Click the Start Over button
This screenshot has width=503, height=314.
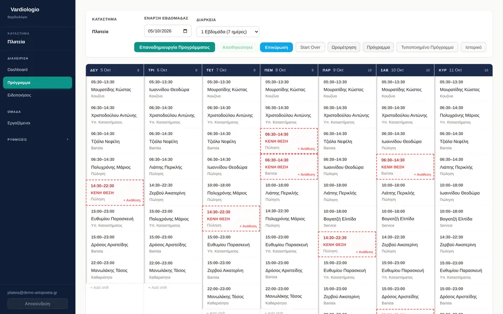click(310, 47)
